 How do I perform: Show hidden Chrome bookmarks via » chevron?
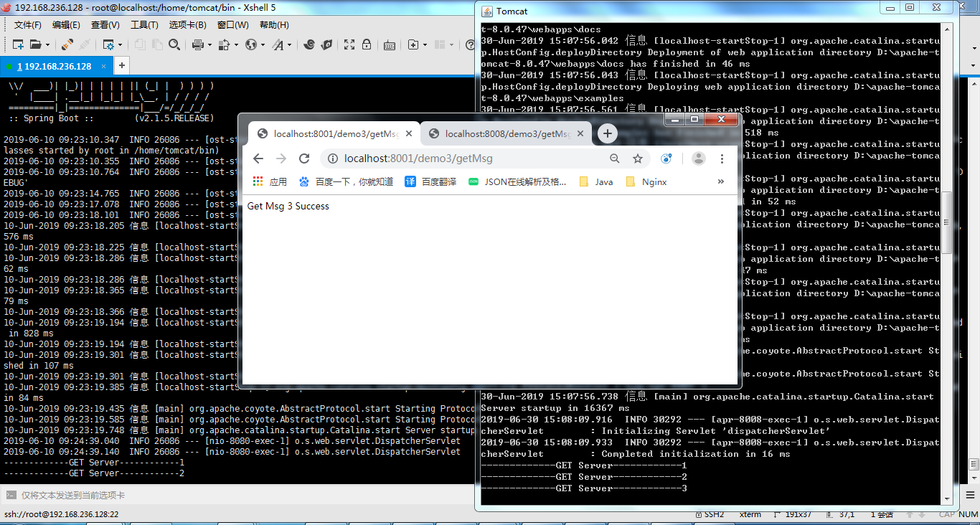(721, 181)
